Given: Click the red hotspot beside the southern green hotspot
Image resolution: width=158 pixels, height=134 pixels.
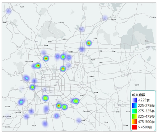Looking at the screenshot, I should (x=59, y=106).
